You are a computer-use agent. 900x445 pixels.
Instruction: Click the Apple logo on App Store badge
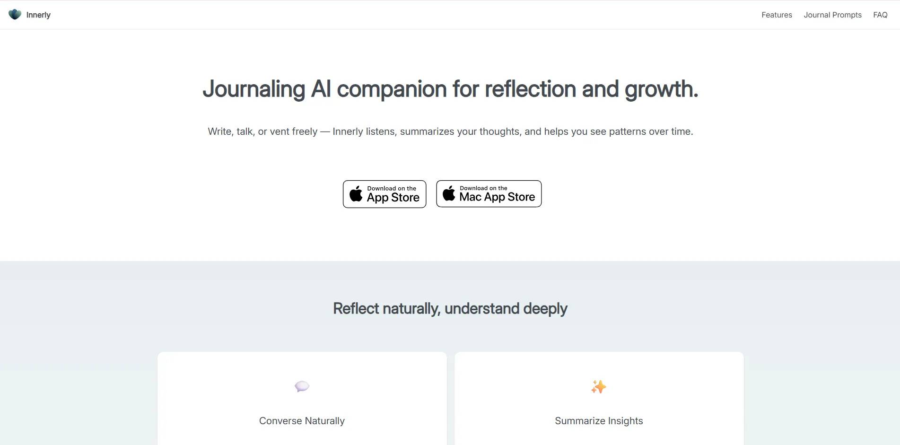[356, 194]
